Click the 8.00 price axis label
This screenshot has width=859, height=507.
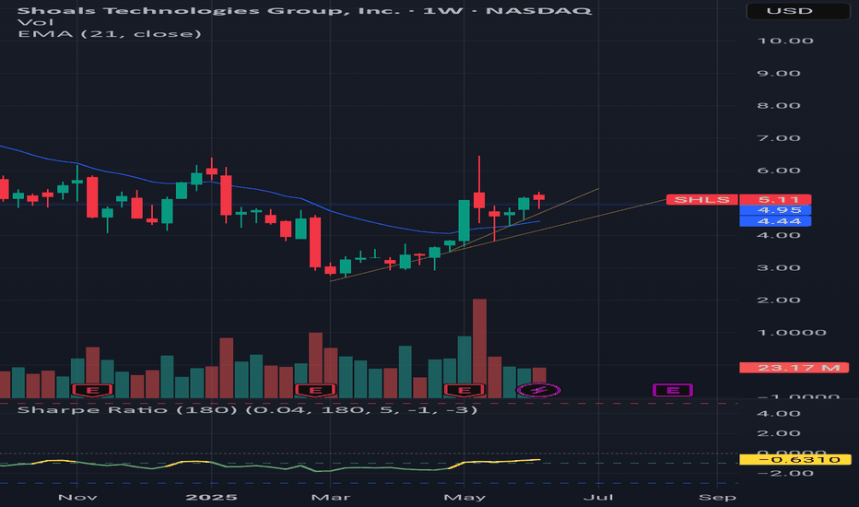tap(779, 106)
